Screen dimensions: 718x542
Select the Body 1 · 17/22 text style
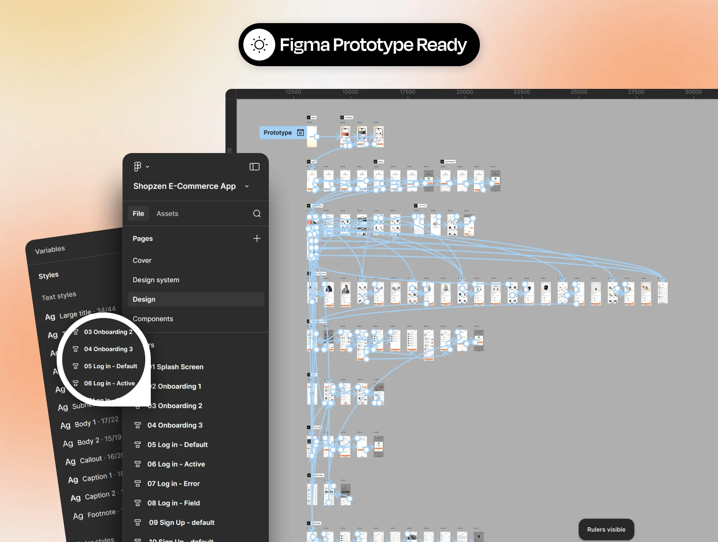click(x=90, y=422)
